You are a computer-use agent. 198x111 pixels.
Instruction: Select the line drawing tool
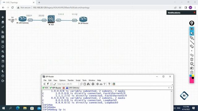[192, 42]
